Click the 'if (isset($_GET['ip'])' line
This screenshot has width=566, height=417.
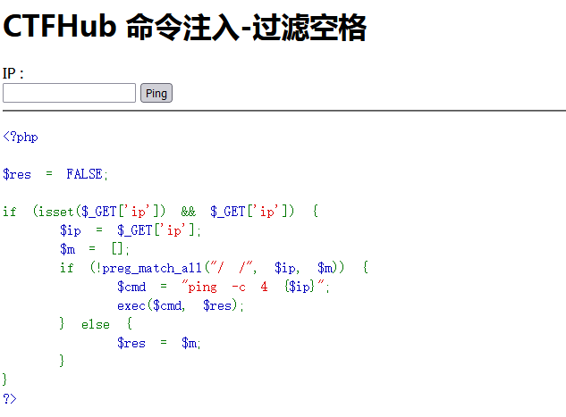161,212
